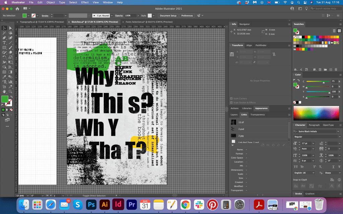343x214 pixels.
Task: Expand the English: UK language dropdown
Action: 314,173
